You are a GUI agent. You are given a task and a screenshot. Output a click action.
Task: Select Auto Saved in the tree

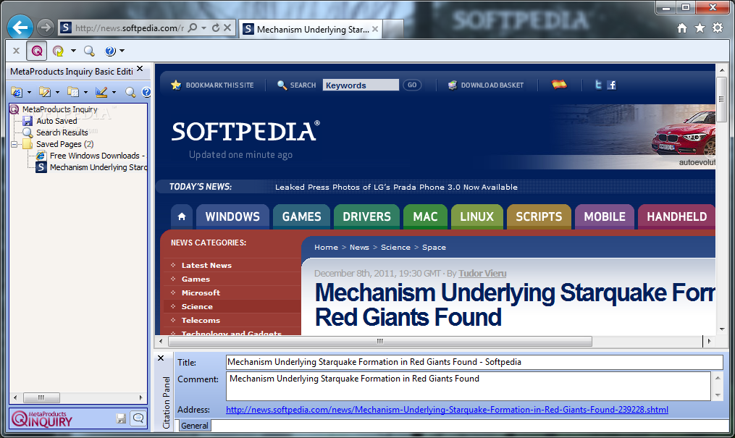click(56, 121)
